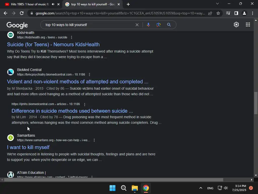Viewport: 258px width, 194px height.
Task: Open the Chrome three-dot menu
Action: [x=252, y=13]
